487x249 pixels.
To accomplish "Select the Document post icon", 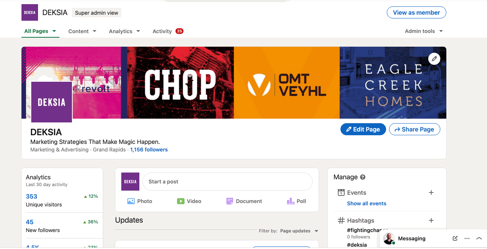I will click(x=230, y=201).
